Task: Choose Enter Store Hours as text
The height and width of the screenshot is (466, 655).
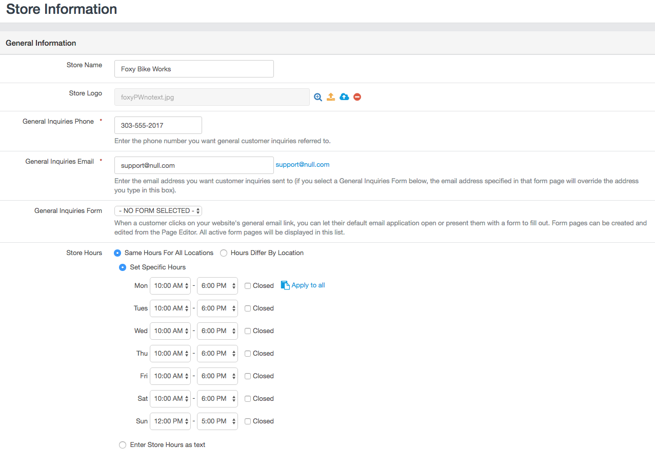Action: click(x=123, y=445)
